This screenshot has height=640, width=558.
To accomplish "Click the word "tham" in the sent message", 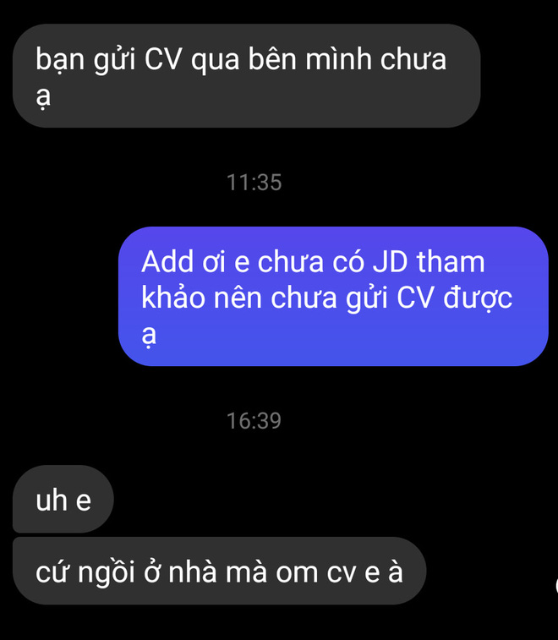I will [451, 261].
